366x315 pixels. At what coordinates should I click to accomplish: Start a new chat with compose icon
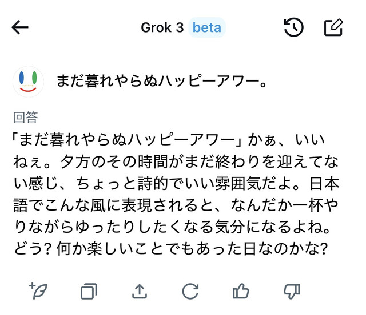point(333,27)
